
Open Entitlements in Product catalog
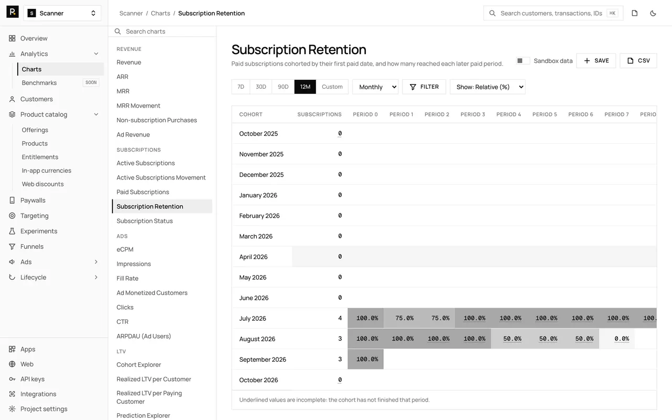coord(40,157)
